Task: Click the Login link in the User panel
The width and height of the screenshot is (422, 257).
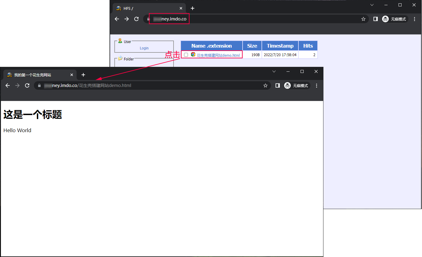Action: (x=144, y=48)
